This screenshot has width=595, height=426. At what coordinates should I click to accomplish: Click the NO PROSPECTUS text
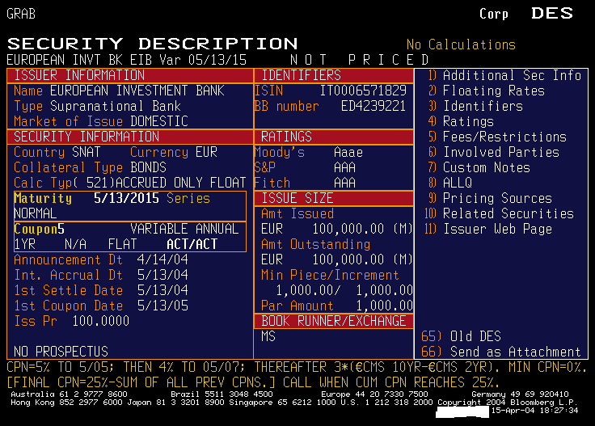[x=61, y=352]
